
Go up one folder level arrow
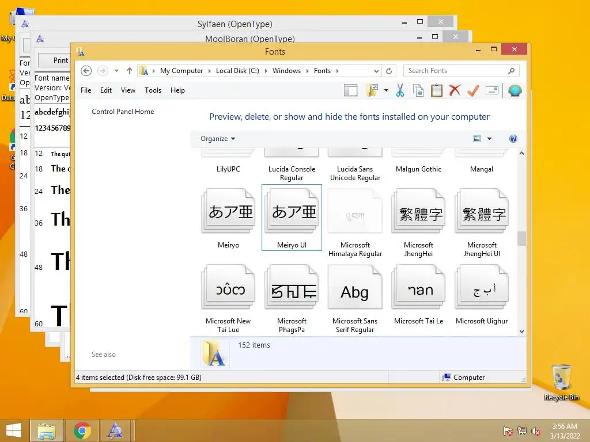[130, 71]
